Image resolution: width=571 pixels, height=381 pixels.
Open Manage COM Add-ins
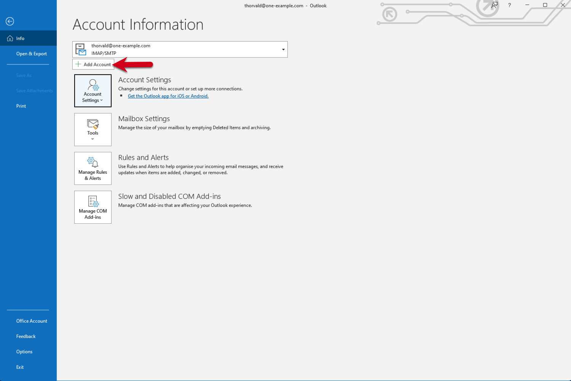(93, 207)
